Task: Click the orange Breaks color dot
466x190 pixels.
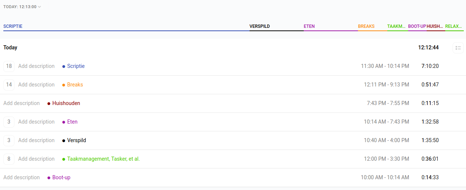Action: click(64, 85)
